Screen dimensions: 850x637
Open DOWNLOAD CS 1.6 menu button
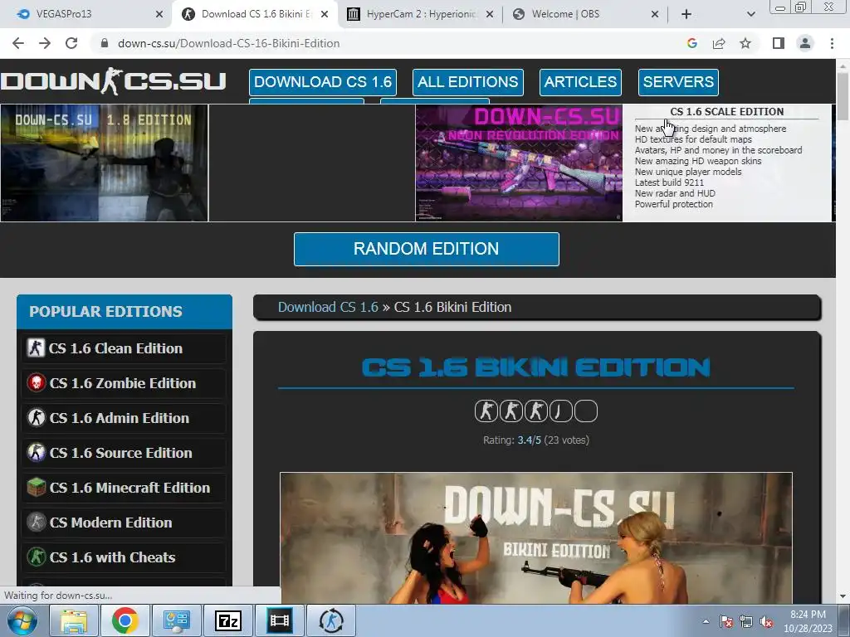click(323, 82)
